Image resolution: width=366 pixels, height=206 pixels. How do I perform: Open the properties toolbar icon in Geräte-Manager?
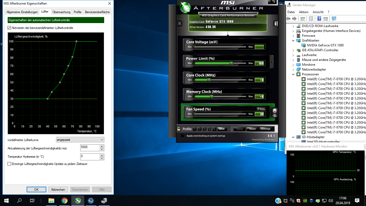(x=311, y=19)
